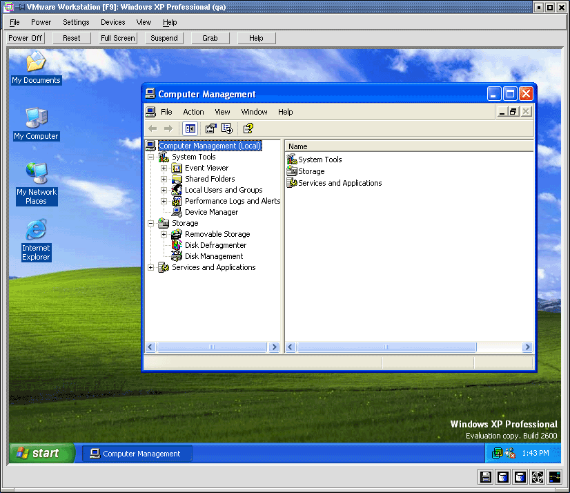This screenshot has width=570, height=493.
Task: Expand the Performance Logs and Alerts node
Action: click(164, 201)
